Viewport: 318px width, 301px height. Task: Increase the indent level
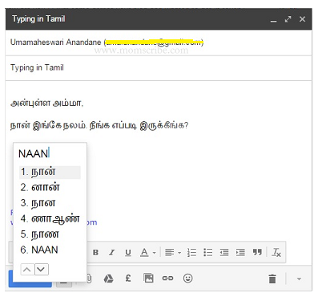pyautogui.click(x=240, y=252)
